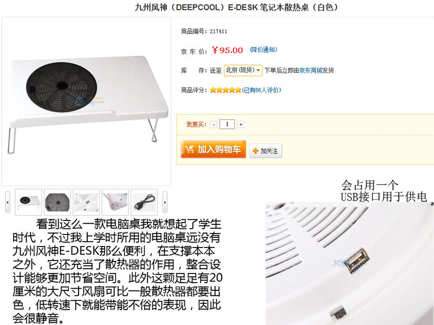Open the 京东商城 link
The height and width of the screenshot is (325, 434).
coord(311,71)
